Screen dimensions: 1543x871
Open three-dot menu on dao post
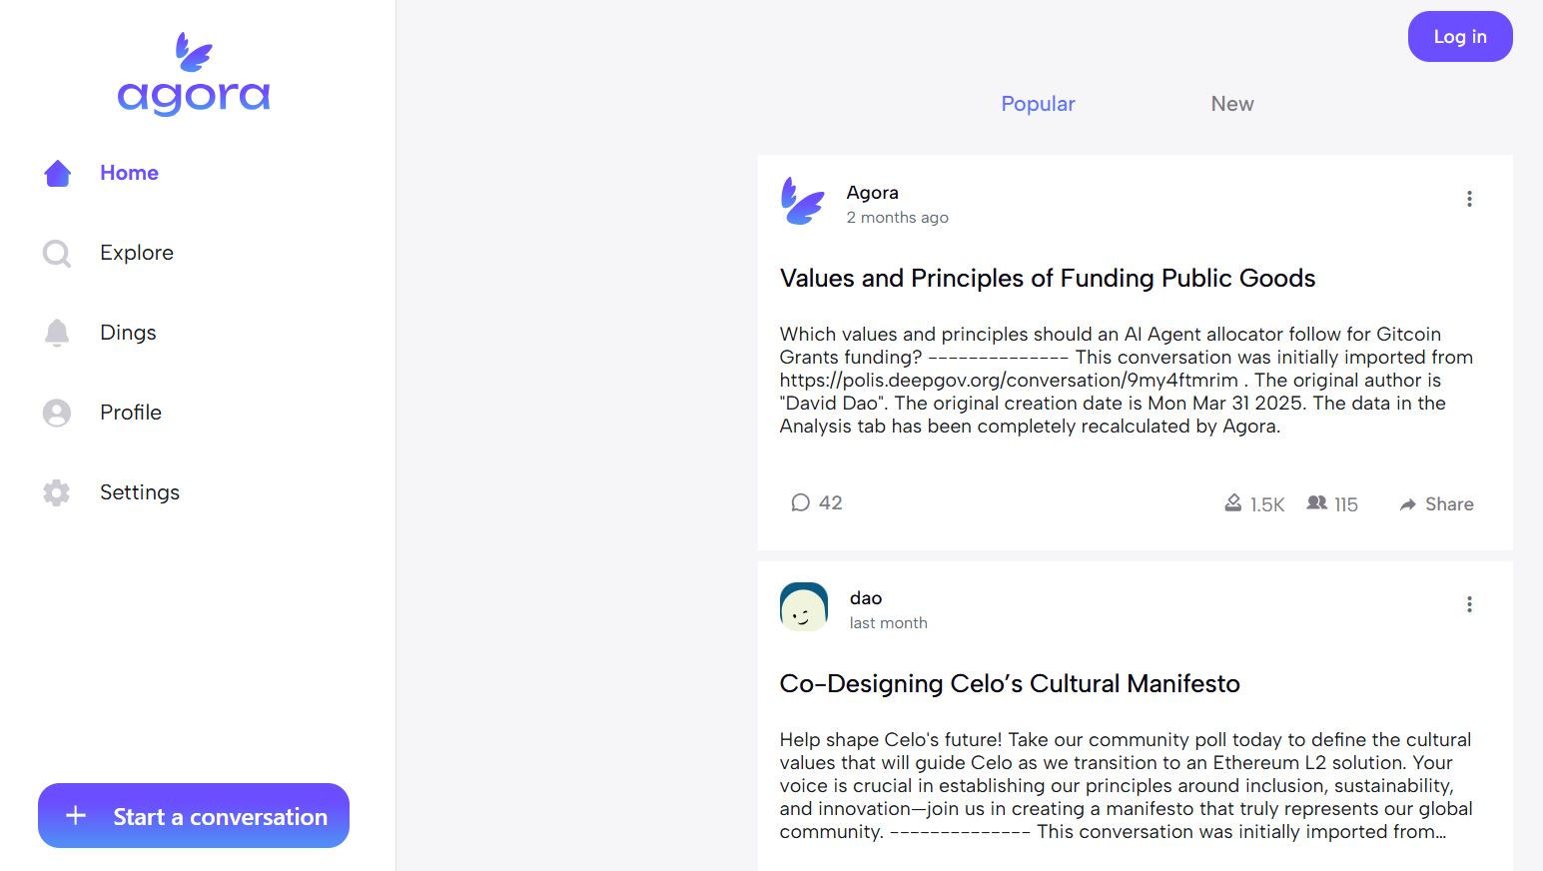1469,604
